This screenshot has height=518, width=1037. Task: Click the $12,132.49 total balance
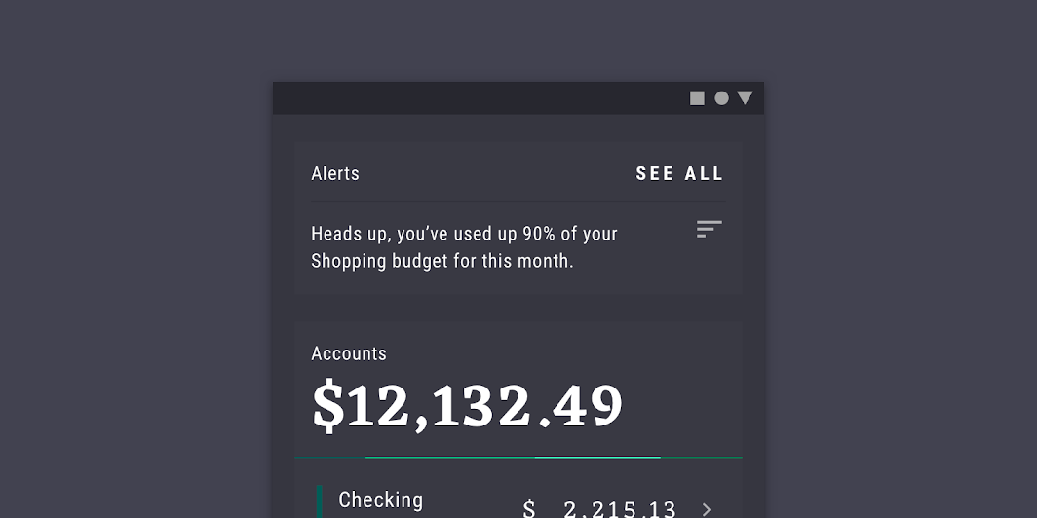[467, 407]
